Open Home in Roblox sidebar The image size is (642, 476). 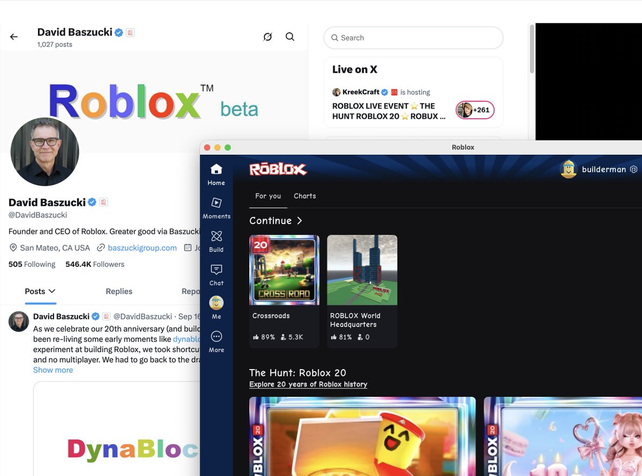(216, 174)
